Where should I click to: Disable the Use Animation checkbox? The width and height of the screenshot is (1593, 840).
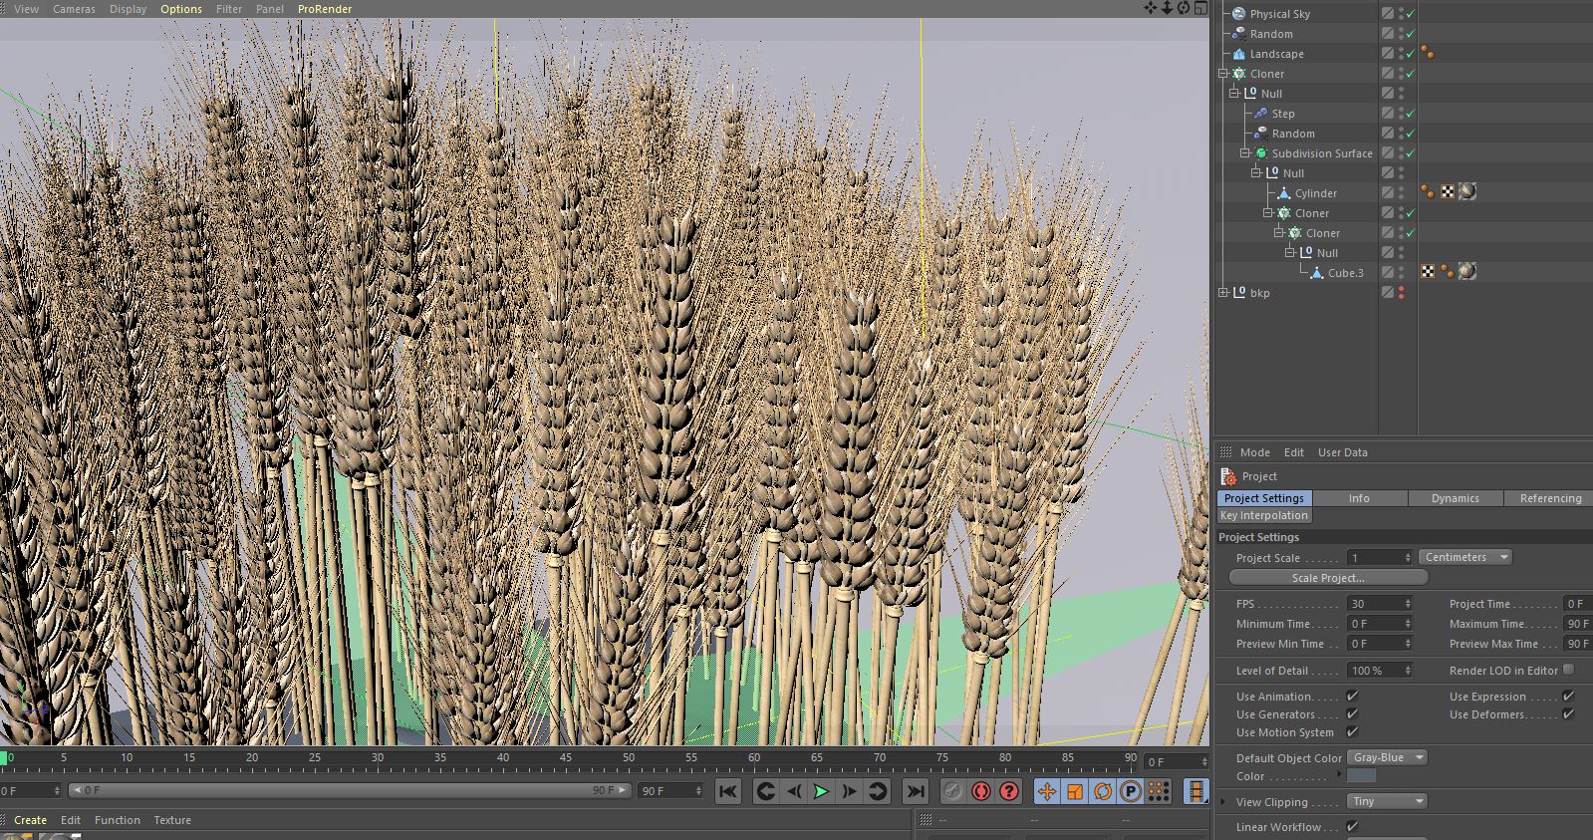click(x=1352, y=697)
